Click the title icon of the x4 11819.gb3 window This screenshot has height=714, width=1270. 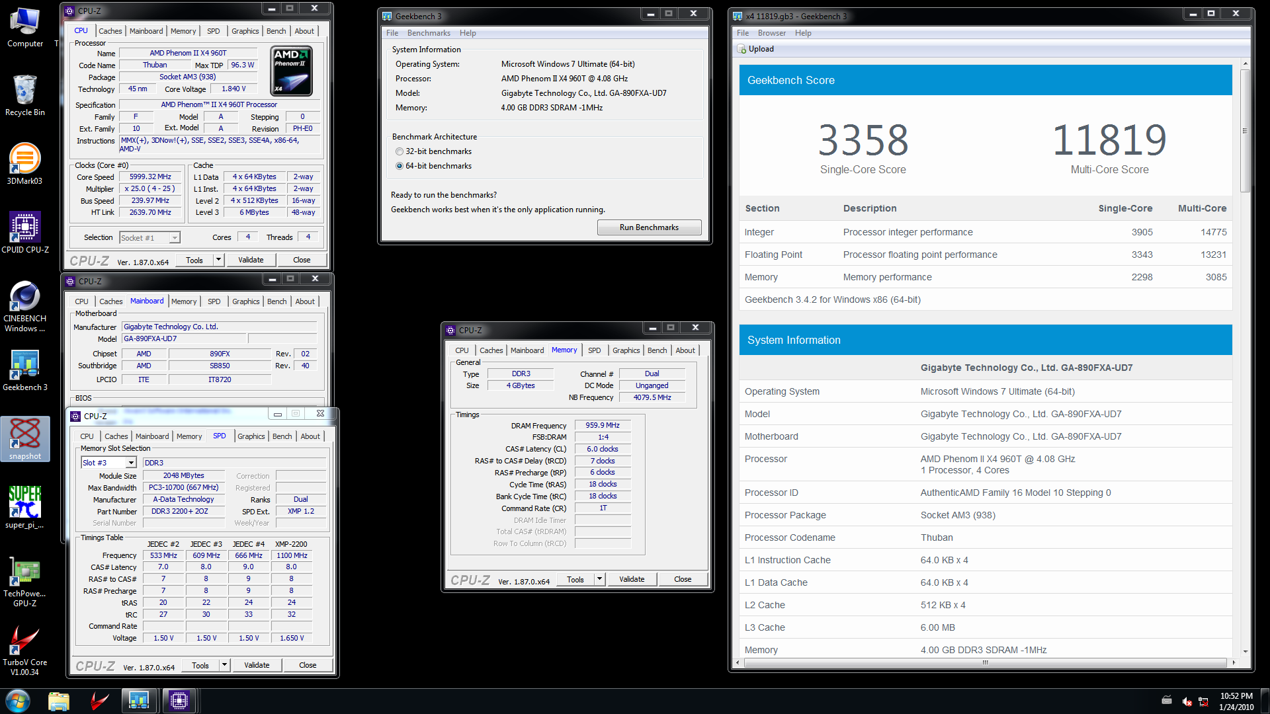coord(738,16)
